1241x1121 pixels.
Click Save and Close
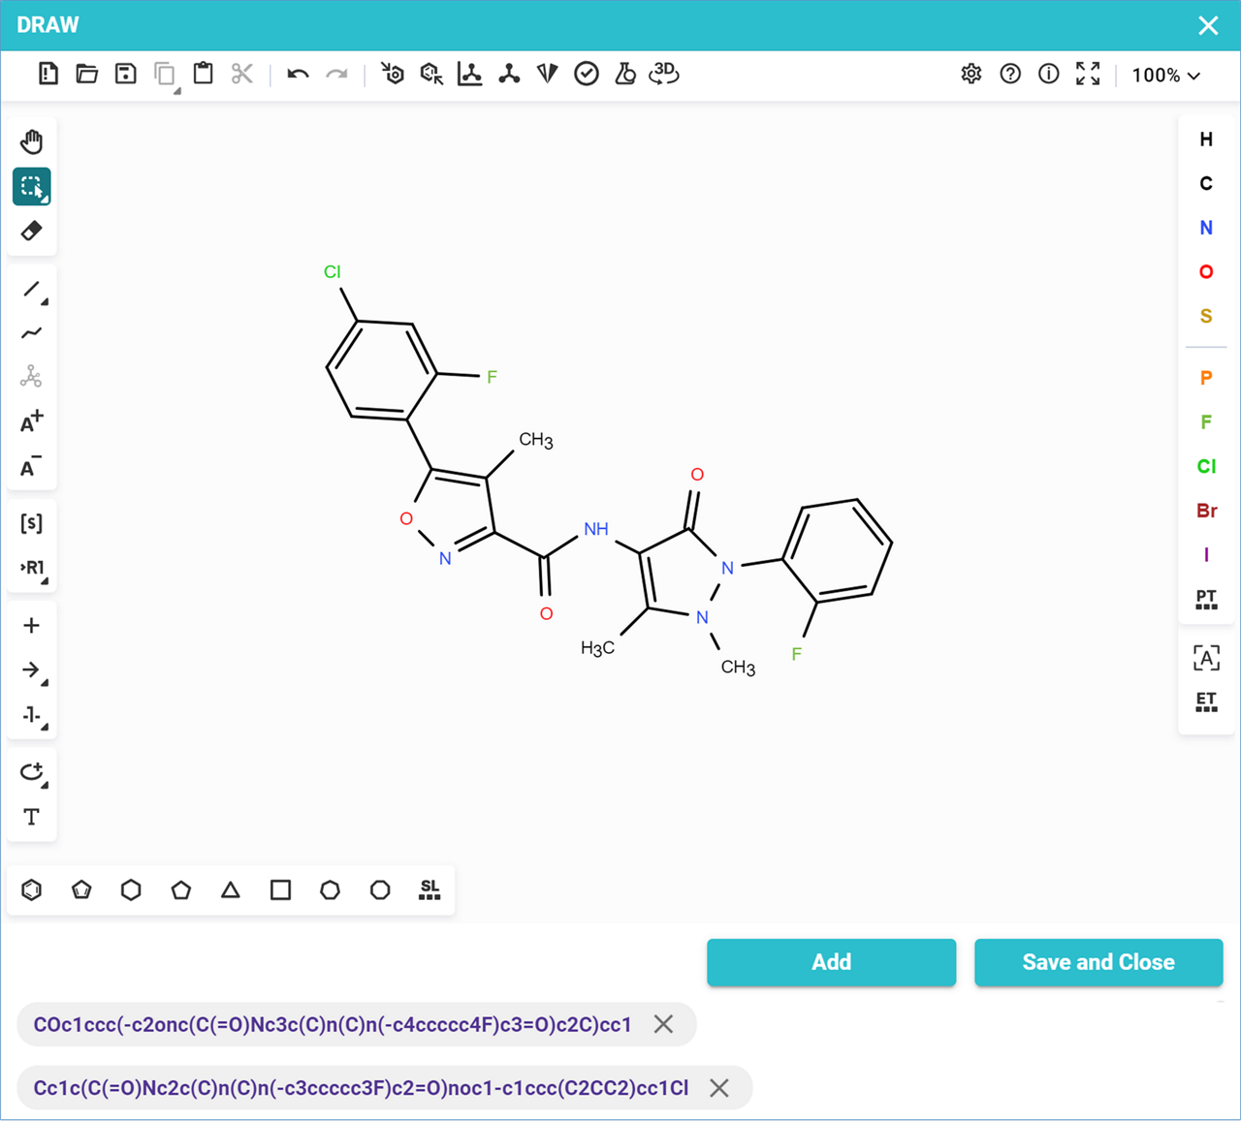point(1098,962)
